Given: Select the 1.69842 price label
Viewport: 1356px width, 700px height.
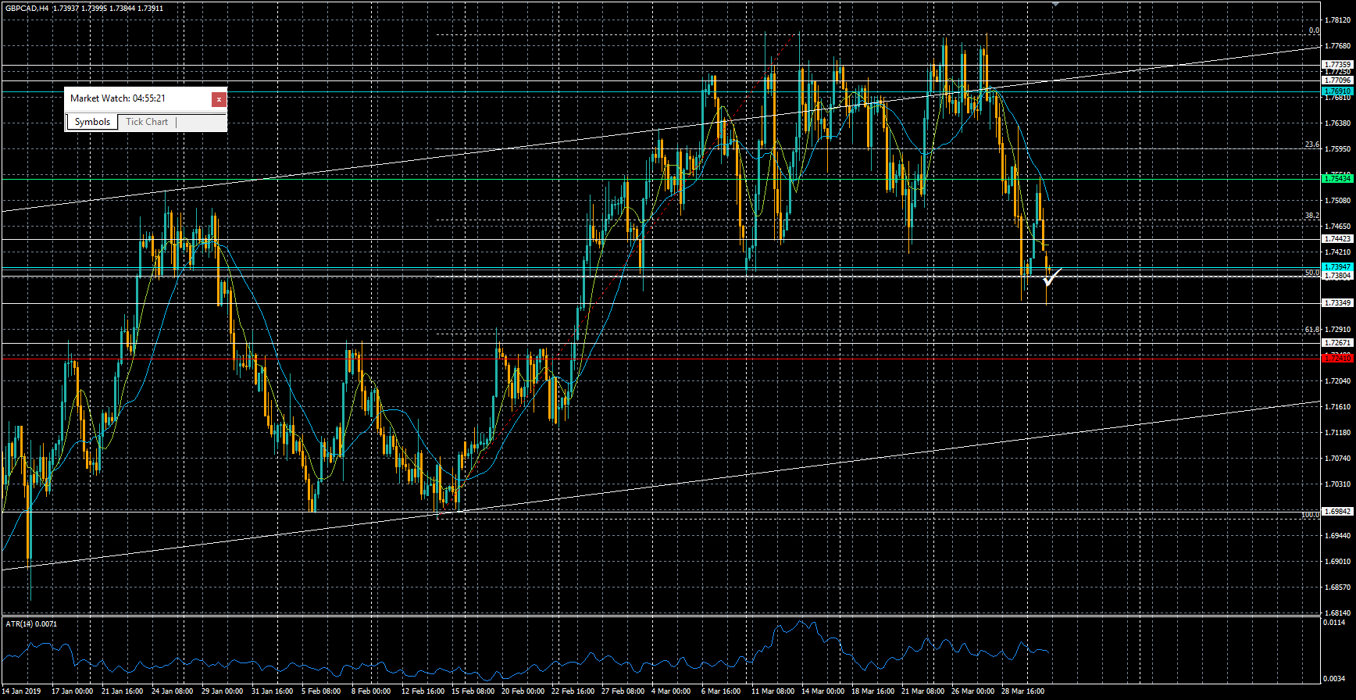Looking at the screenshot, I should (x=1337, y=512).
